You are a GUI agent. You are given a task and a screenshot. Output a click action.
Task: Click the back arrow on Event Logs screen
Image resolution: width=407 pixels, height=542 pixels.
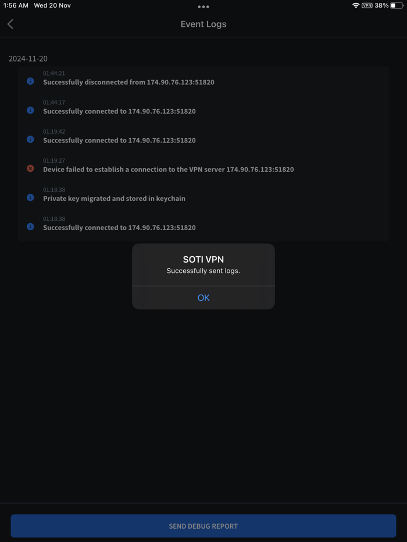point(10,24)
